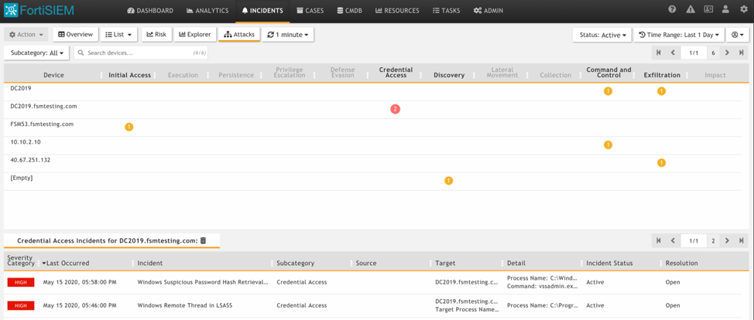Open the Admin tab

click(x=488, y=11)
